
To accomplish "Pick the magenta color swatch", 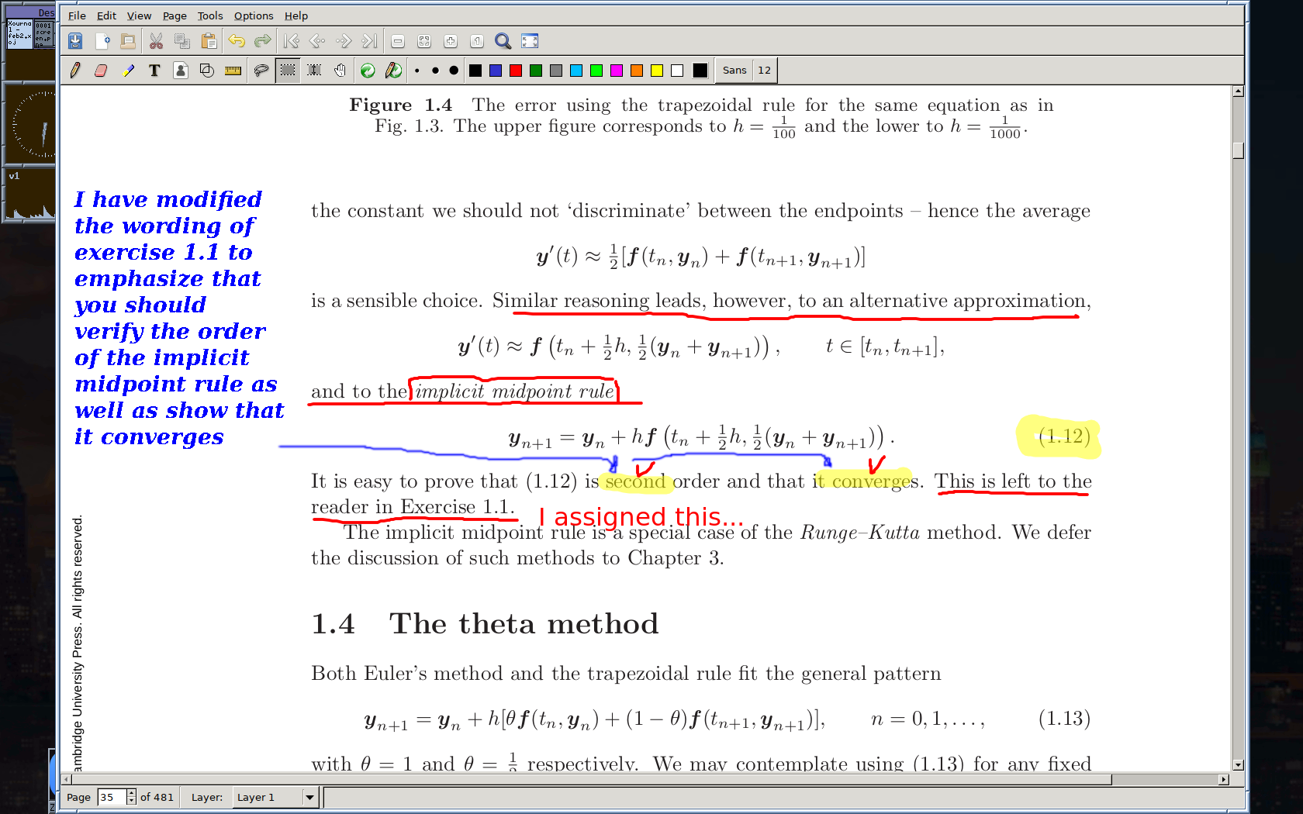I will pos(617,71).
